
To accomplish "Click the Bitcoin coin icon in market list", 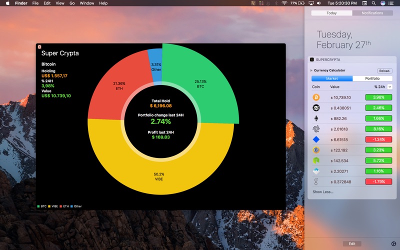I will pos(316,97).
